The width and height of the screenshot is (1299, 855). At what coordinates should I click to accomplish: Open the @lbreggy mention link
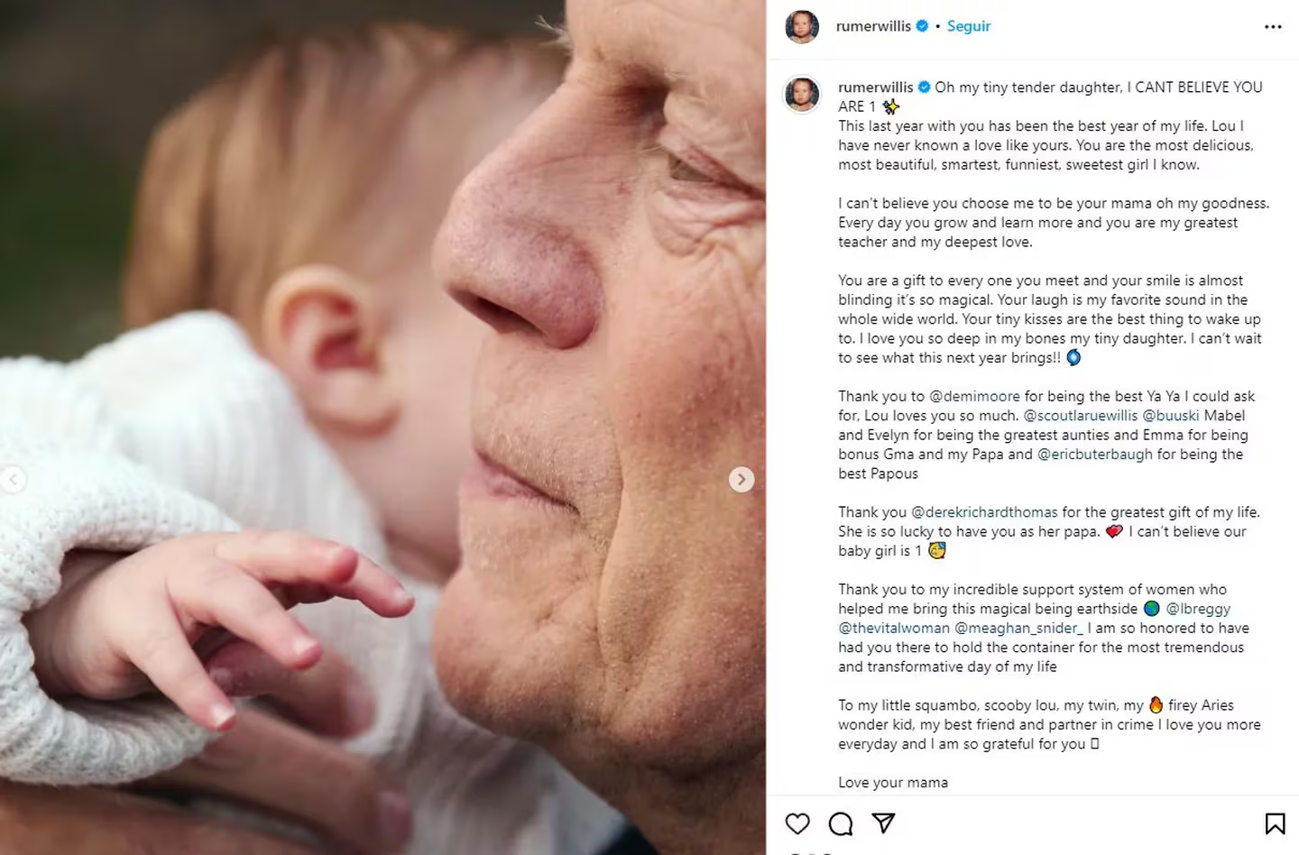[x=1198, y=609]
